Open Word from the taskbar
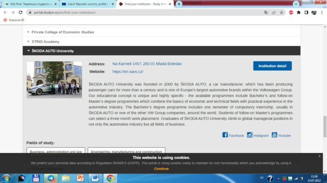This screenshot has height=183, width=327. (x=95, y=178)
